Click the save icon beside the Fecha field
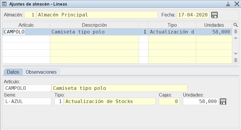 [x=214, y=15]
